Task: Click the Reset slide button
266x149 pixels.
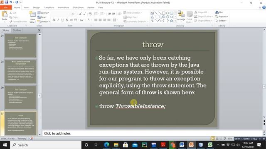Action: [42, 17]
